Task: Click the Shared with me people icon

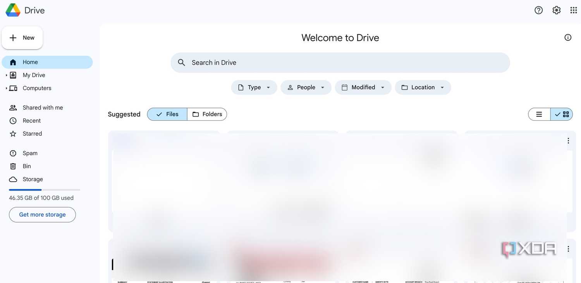Action: [13, 108]
